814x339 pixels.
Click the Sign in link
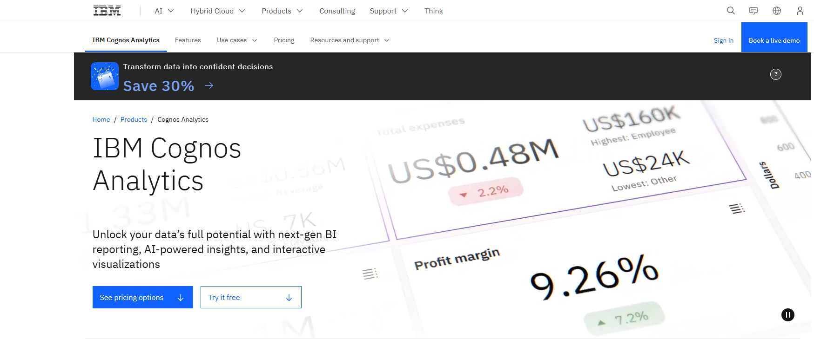point(723,40)
